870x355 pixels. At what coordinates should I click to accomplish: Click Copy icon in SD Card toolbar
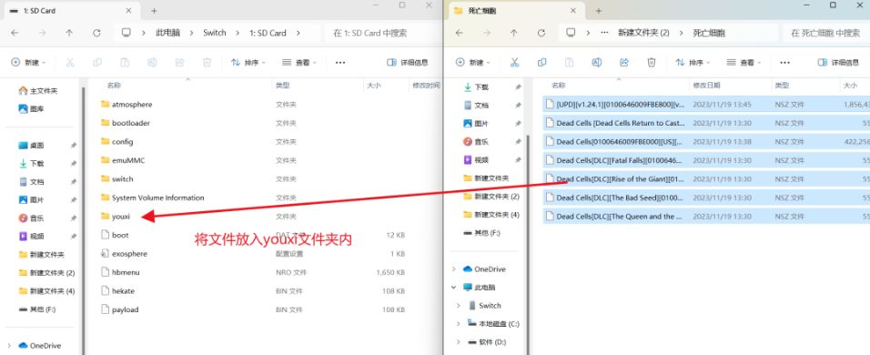(97, 63)
